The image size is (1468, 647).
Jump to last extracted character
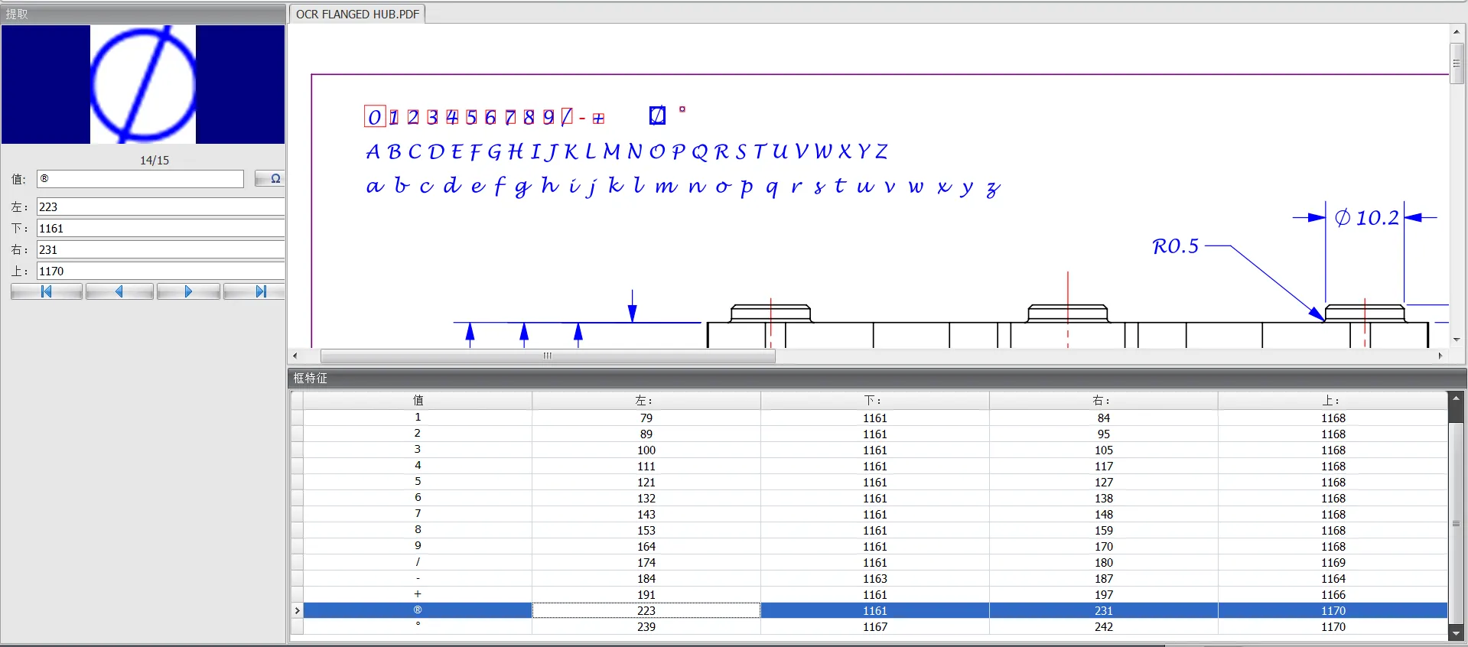click(x=260, y=291)
